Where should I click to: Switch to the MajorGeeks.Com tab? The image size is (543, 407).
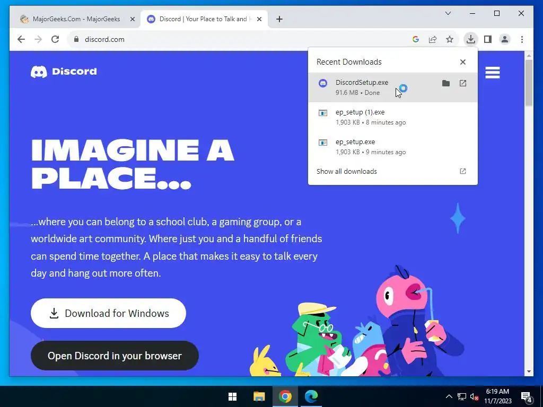click(x=76, y=19)
